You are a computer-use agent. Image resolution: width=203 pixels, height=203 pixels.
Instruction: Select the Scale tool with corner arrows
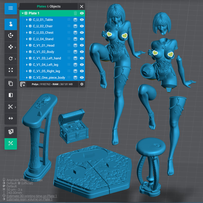11,70
